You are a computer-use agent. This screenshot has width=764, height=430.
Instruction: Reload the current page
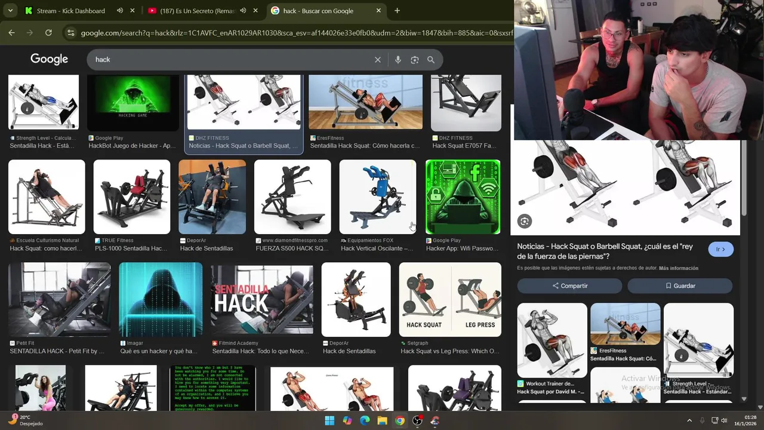point(48,33)
